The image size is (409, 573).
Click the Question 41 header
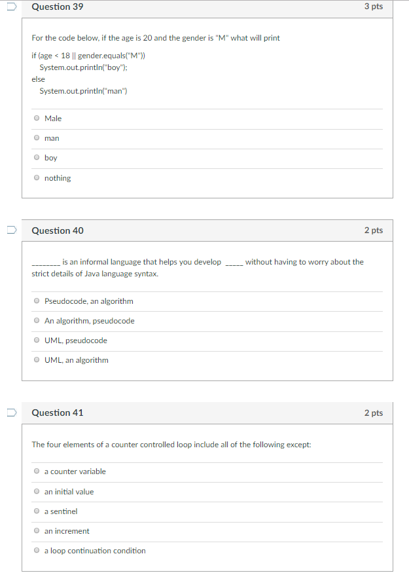click(57, 413)
